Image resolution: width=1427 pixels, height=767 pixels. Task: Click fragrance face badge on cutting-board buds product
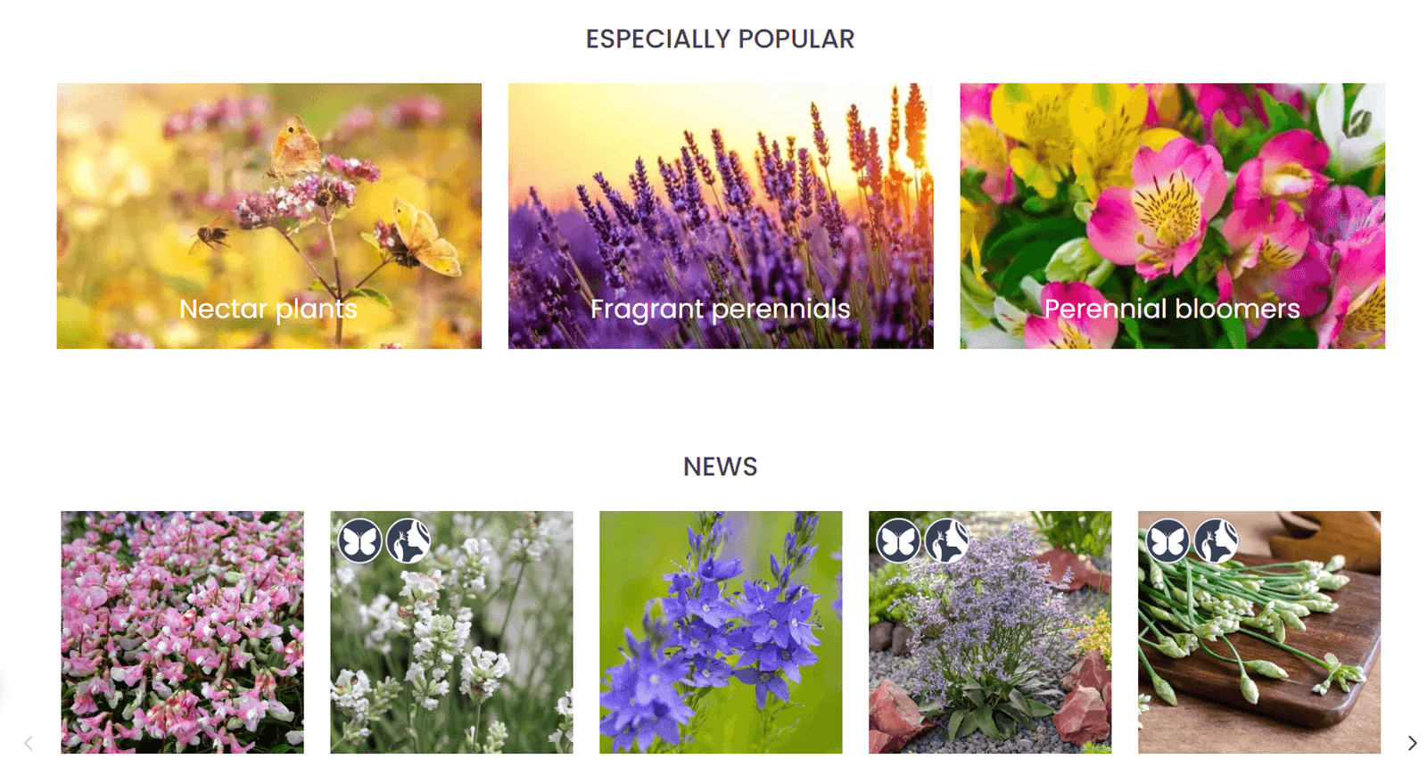[1217, 540]
